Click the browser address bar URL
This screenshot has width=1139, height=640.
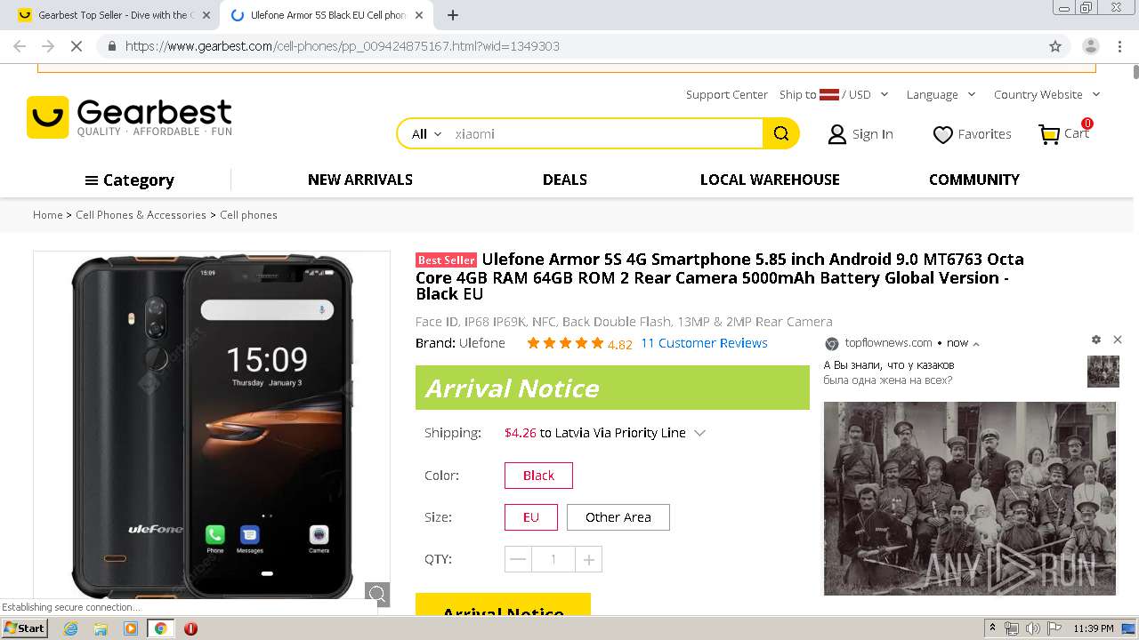click(343, 46)
